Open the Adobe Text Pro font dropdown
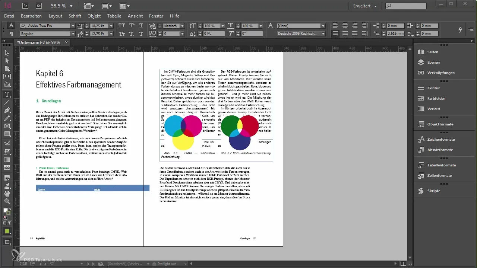Screen dimensions: 477x268 coord(73,26)
